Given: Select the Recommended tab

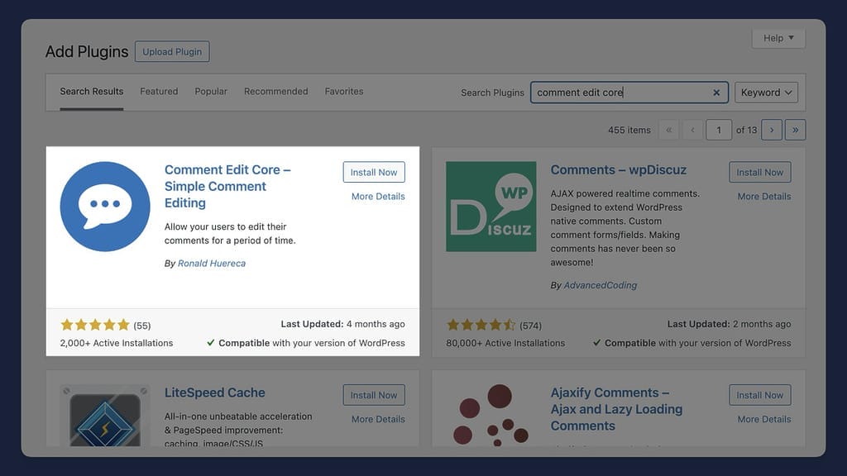Looking at the screenshot, I should [x=275, y=91].
